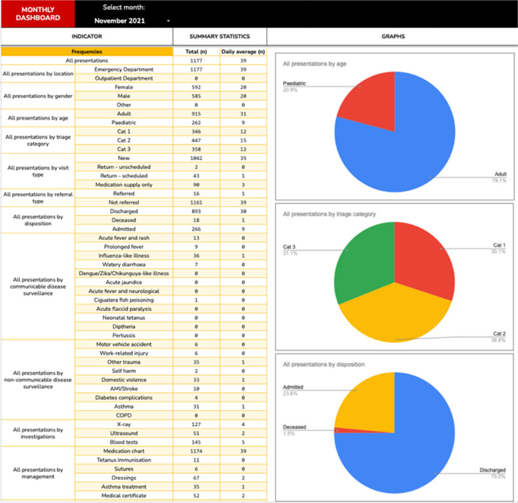Click the Blood tests total value 145
This screenshot has height=503, width=518.
(x=196, y=442)
